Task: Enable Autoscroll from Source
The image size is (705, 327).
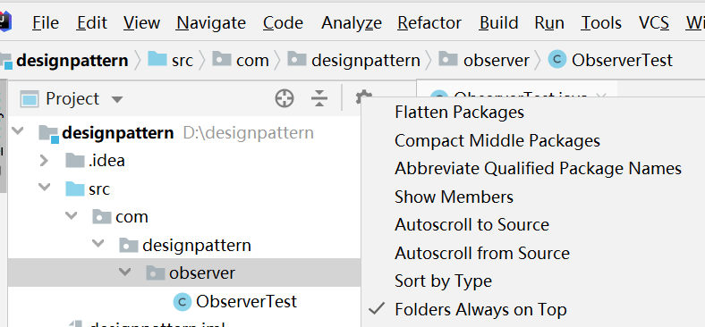Action: 482,254
